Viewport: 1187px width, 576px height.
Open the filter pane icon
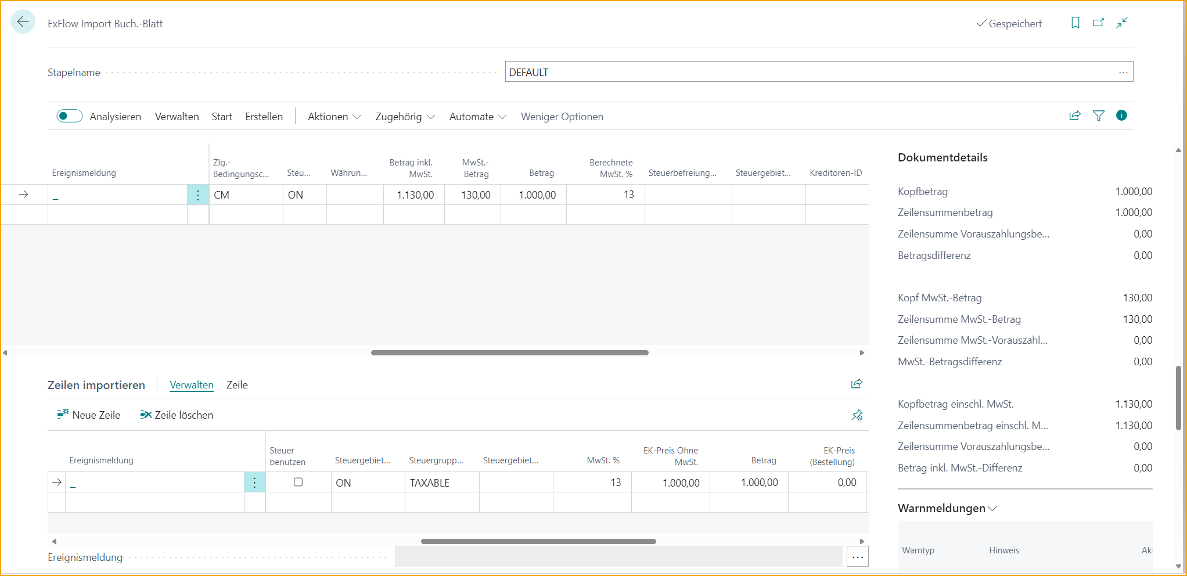pos(1098,116)
